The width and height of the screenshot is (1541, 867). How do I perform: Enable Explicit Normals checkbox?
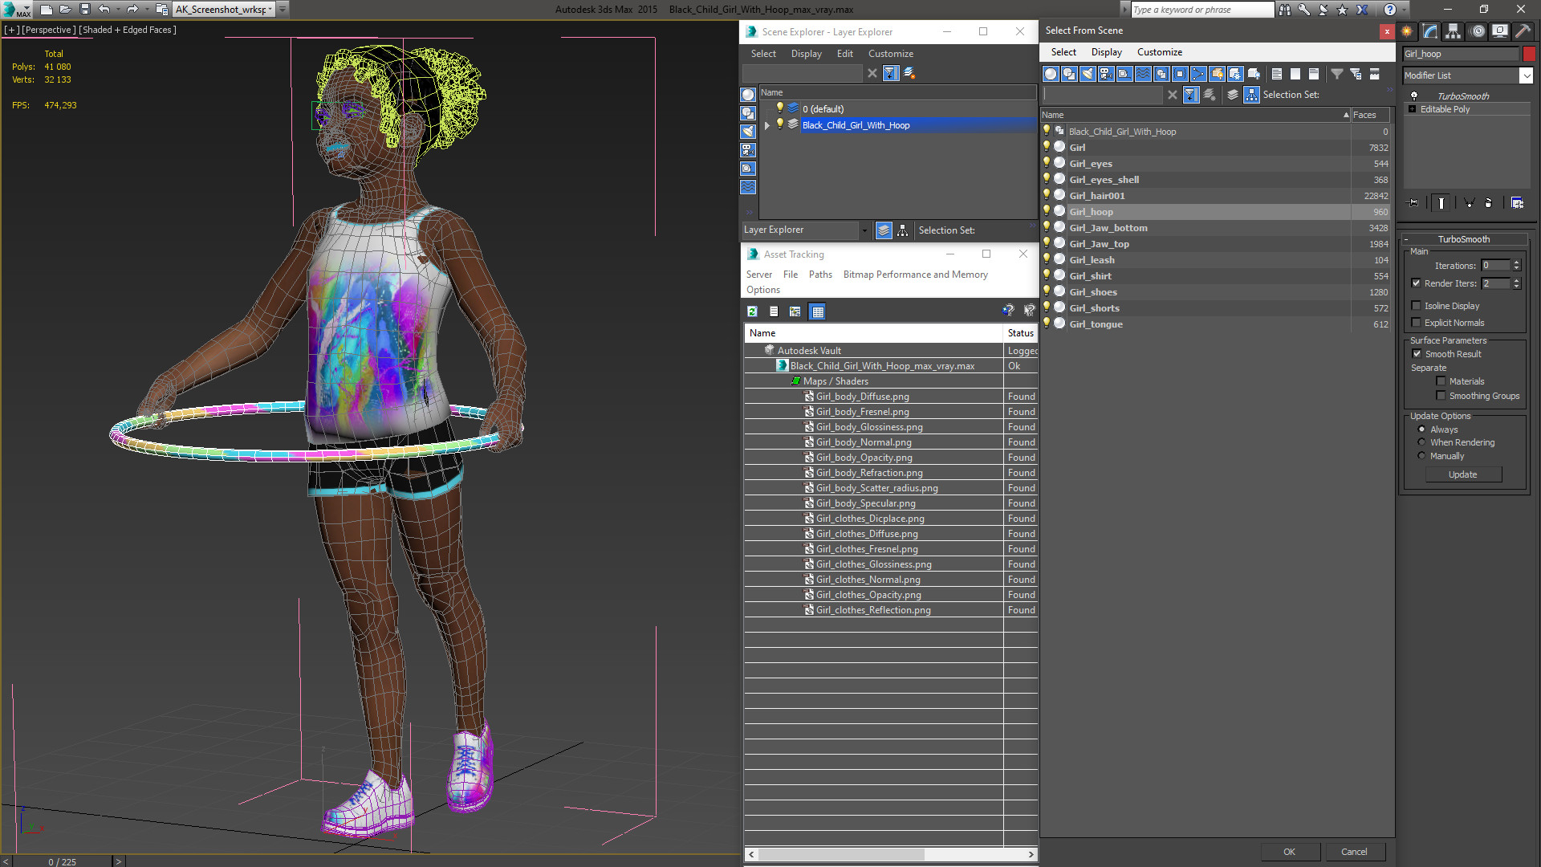point(1416,322)
